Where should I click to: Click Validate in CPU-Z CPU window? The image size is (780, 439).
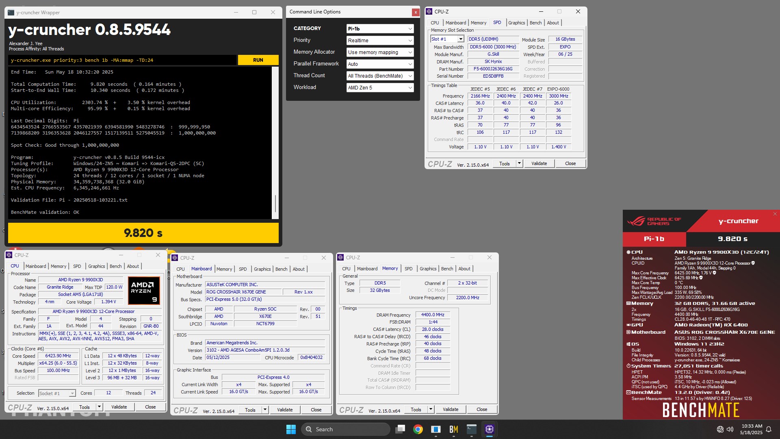tap(119, 407)
